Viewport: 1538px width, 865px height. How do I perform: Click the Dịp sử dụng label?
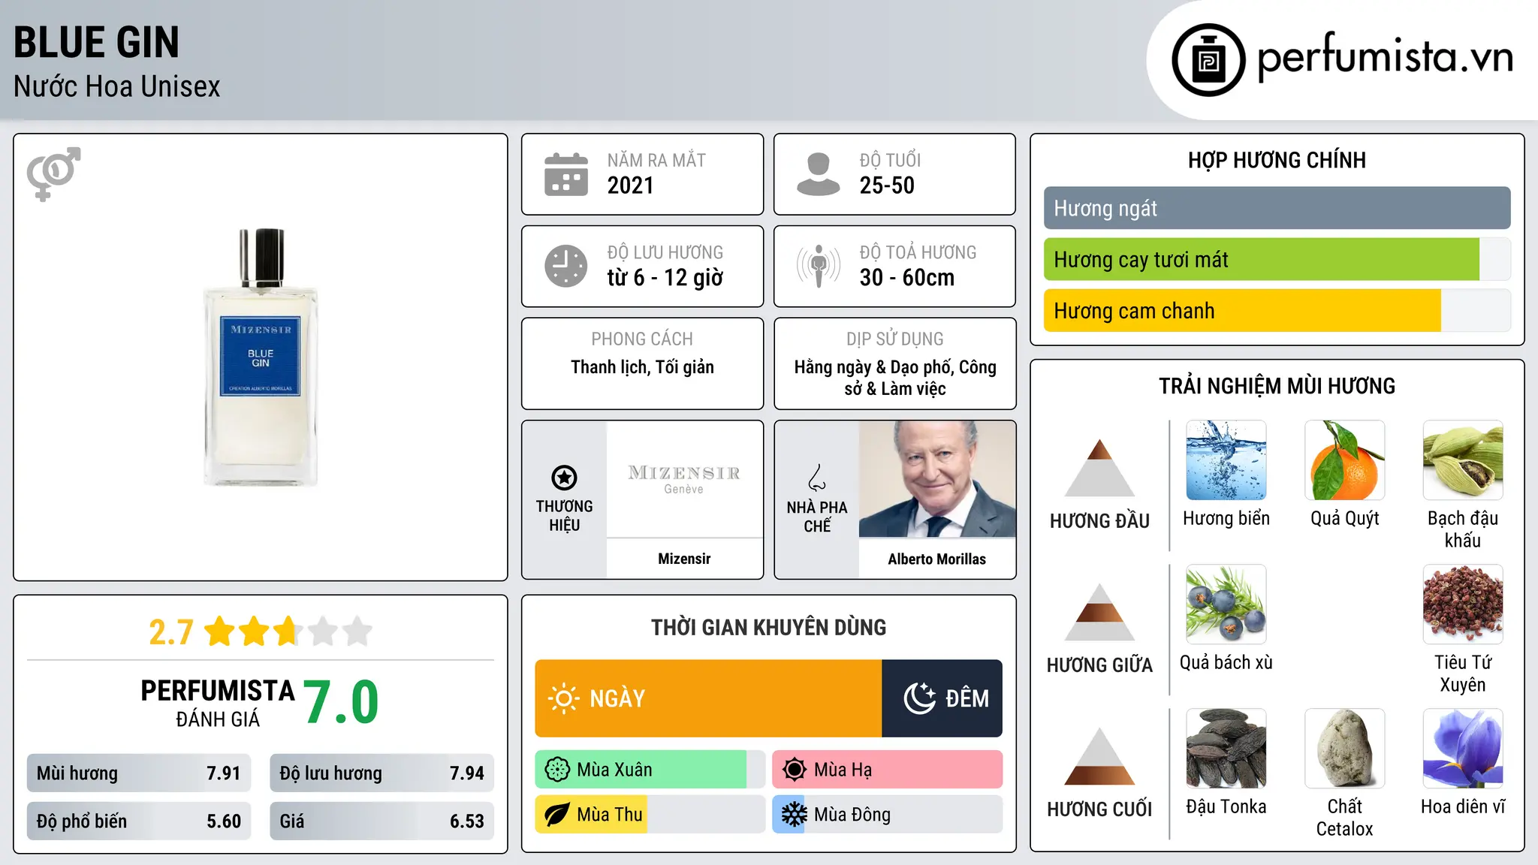click(x=895, y=339)
